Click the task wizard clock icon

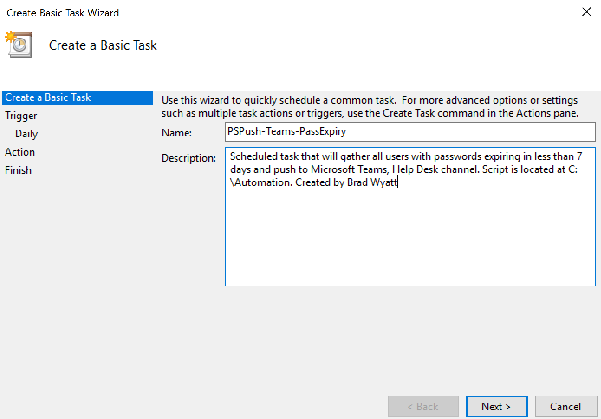point(19,44)
